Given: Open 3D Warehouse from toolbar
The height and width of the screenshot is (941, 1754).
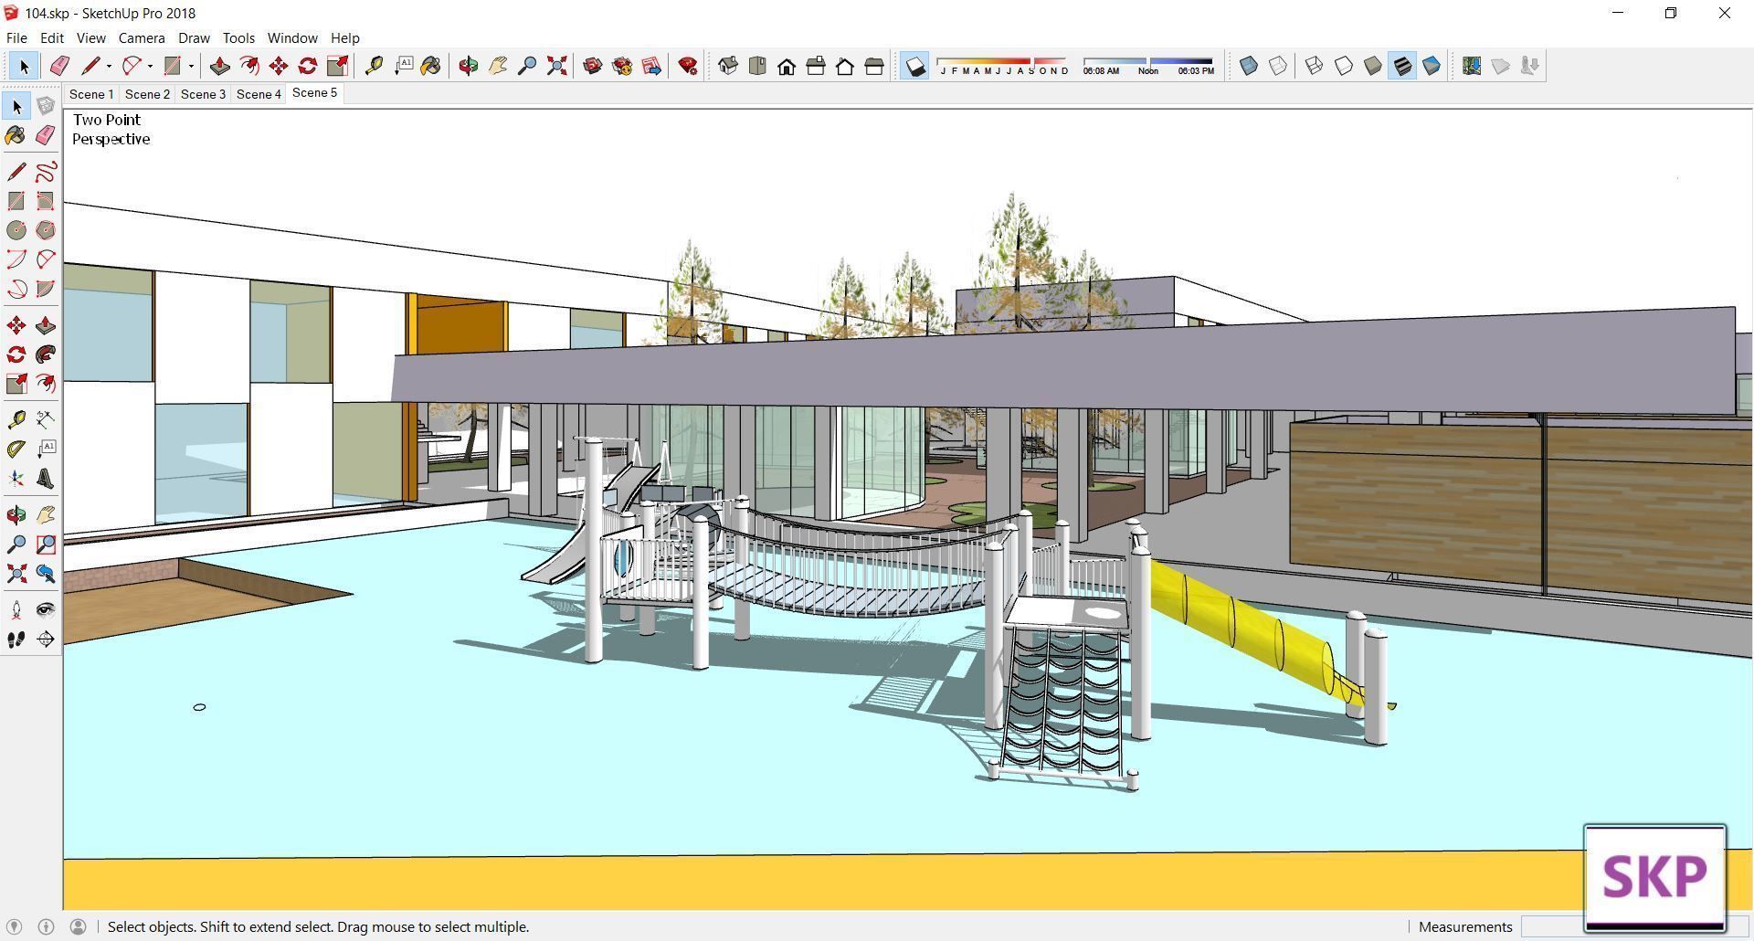Looking at the screenshot, I should click(x=592, y=66).
